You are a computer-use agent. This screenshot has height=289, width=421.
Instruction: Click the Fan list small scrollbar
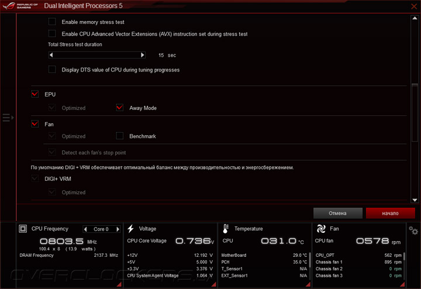(x=404, y=256)
